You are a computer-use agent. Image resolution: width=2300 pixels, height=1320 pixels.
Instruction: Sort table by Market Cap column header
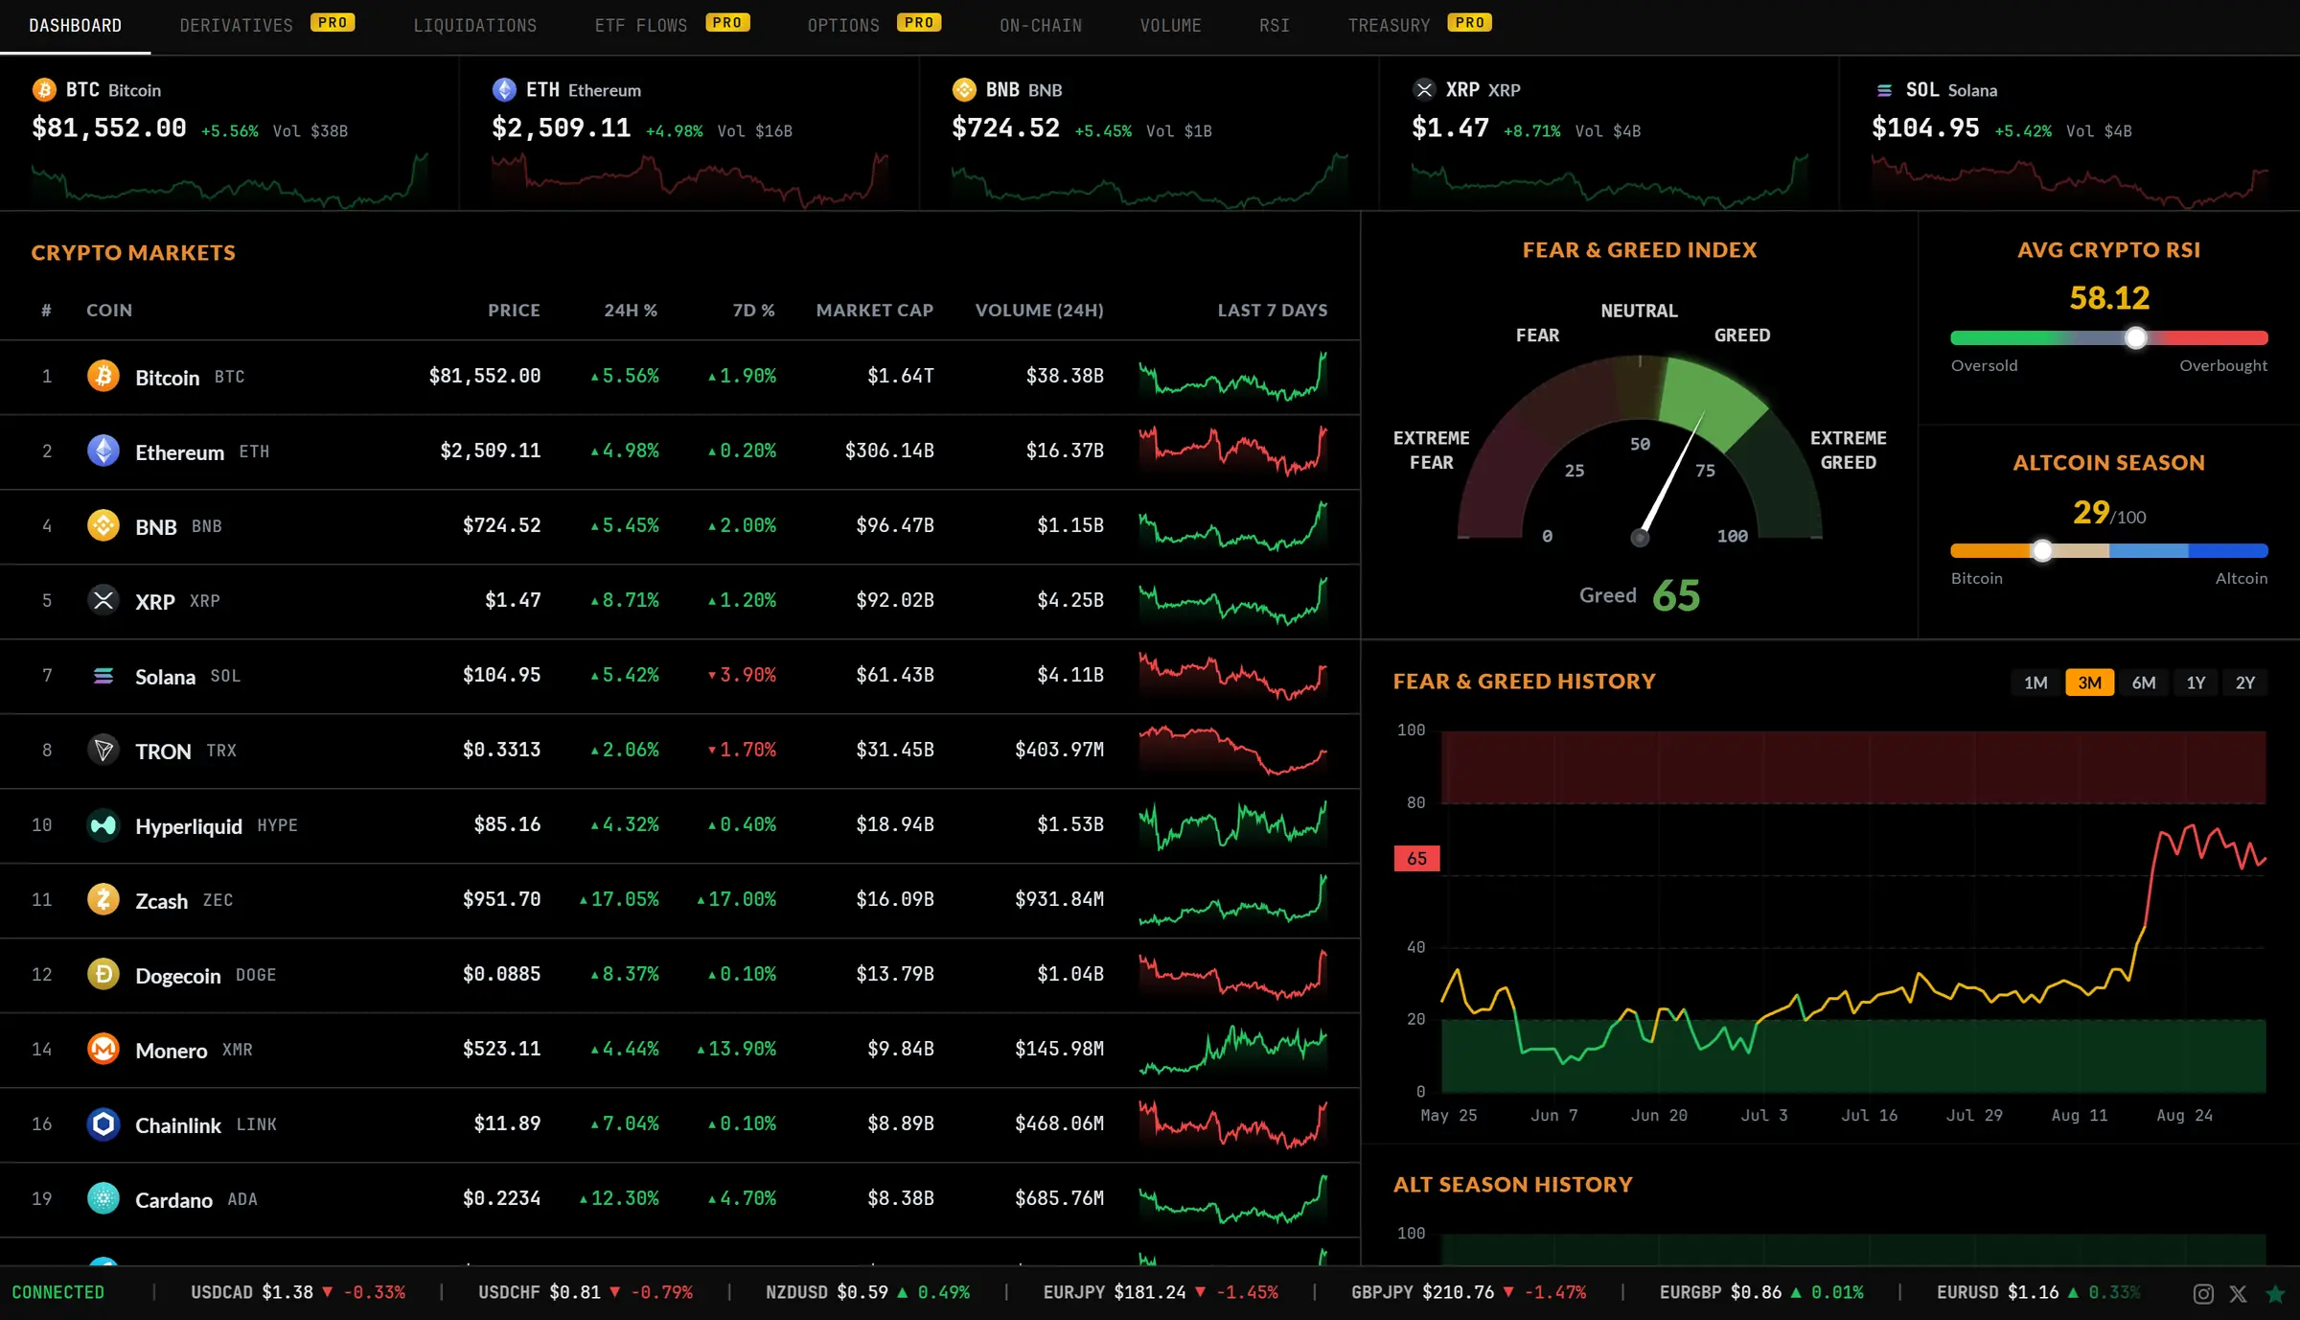[874, 311]
